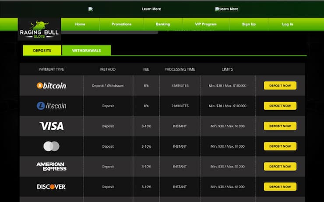Click the 3 Minutes processing time cell

tap(180, 86)
